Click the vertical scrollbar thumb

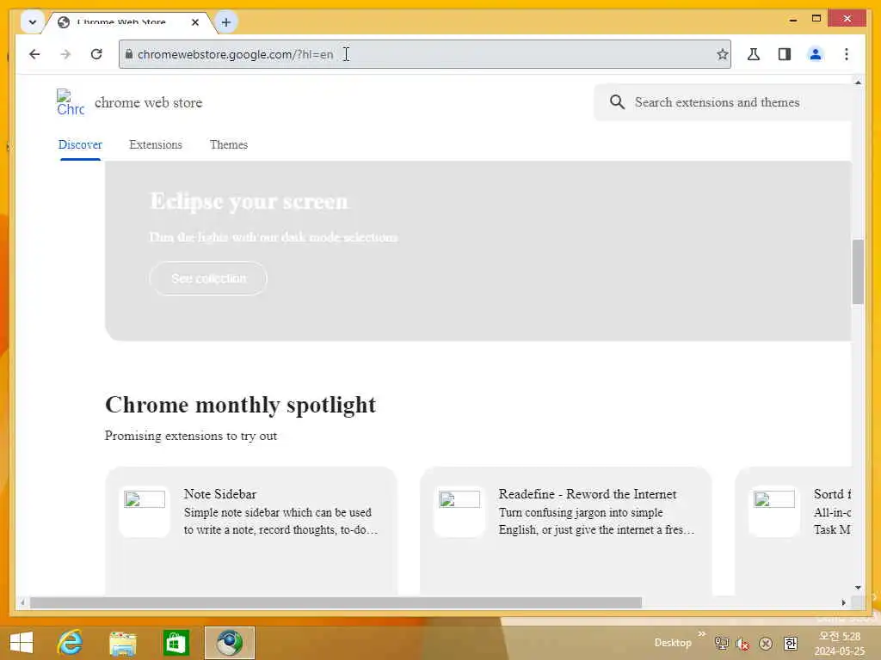click(x=858, y=272)
